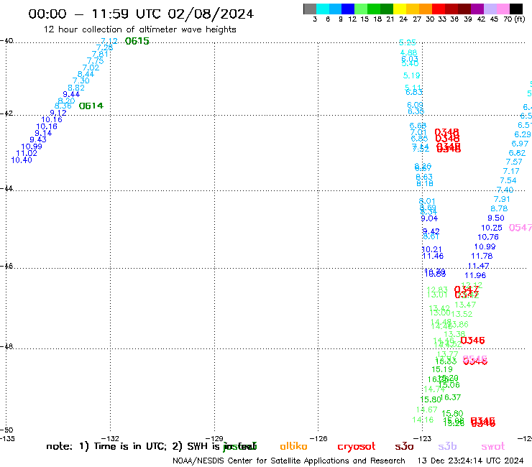Screen dimensions: 532x467
Task: Click wave height value '9.50'
Action: click(496, 218)
